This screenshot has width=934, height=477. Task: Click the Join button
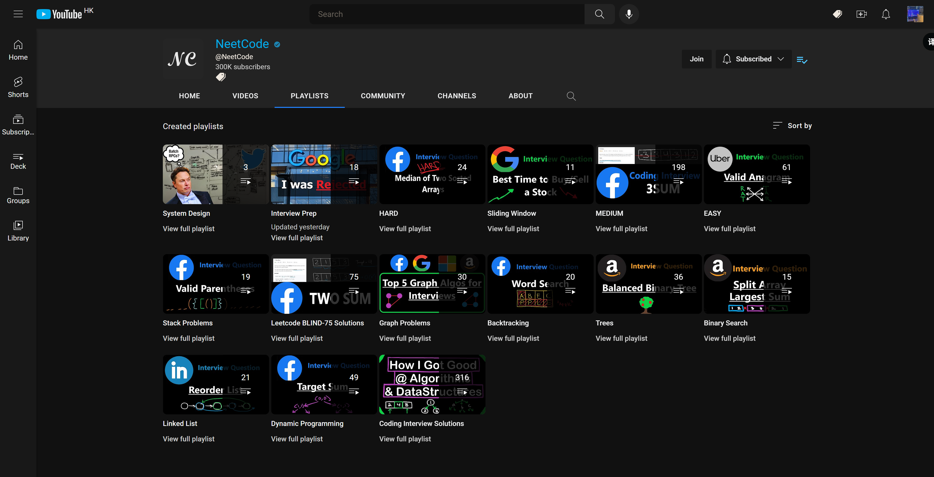697,59
